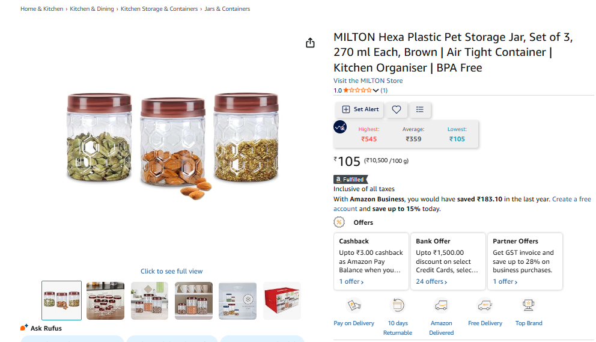Click the price history tracker chart icon
Image resolution: width=596 pixels, height=342 pixels.
[340, 127]
